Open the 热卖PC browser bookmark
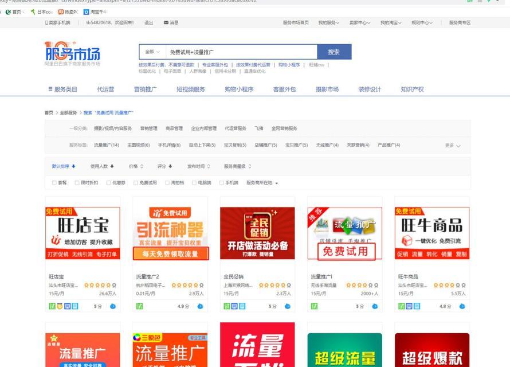The width and height of the screenshot is (510, 367). (x=68, y=12)
